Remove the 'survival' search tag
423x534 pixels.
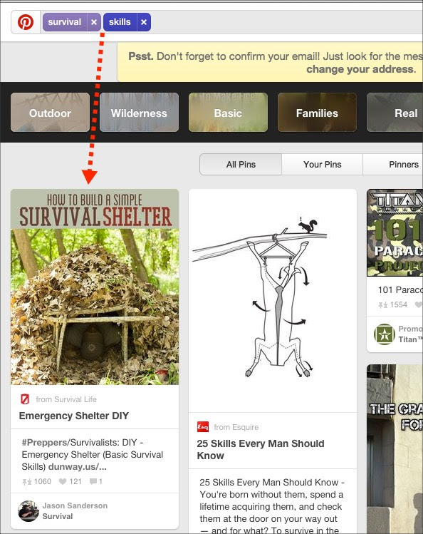[x=94, y=22]
